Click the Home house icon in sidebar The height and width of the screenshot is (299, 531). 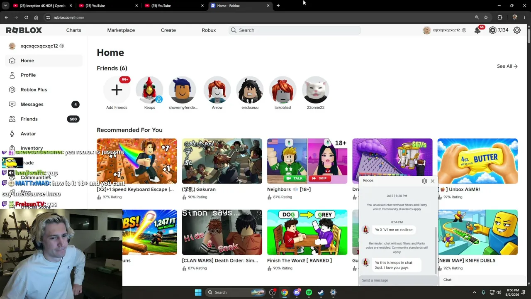pyautogui.click(x=12, y=61)
